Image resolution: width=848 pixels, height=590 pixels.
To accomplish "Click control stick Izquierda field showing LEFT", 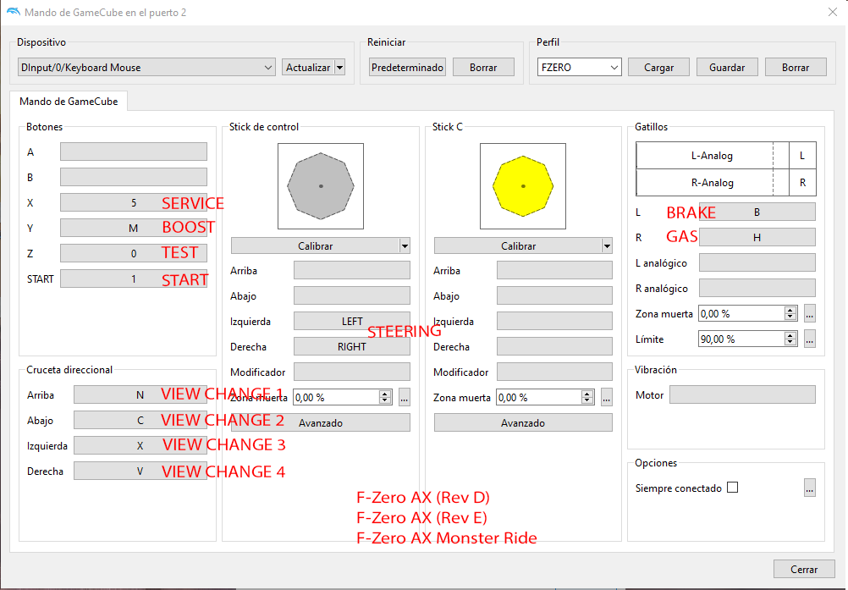I will tap(351, 321).
